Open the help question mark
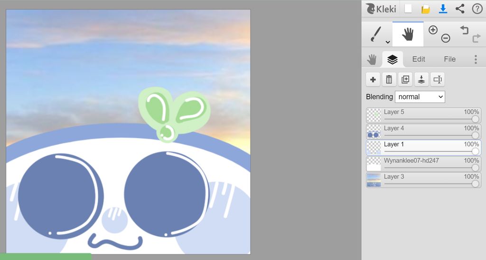The image size is (486, 260). click(x=477, y=9)
